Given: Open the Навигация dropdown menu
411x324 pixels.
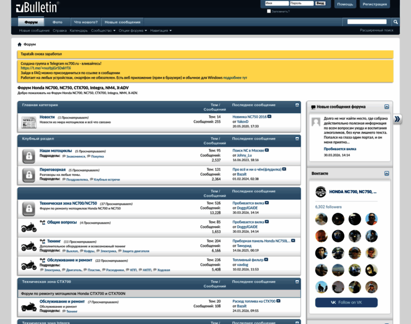Looking at the screenshot, I should pos(161,31).
